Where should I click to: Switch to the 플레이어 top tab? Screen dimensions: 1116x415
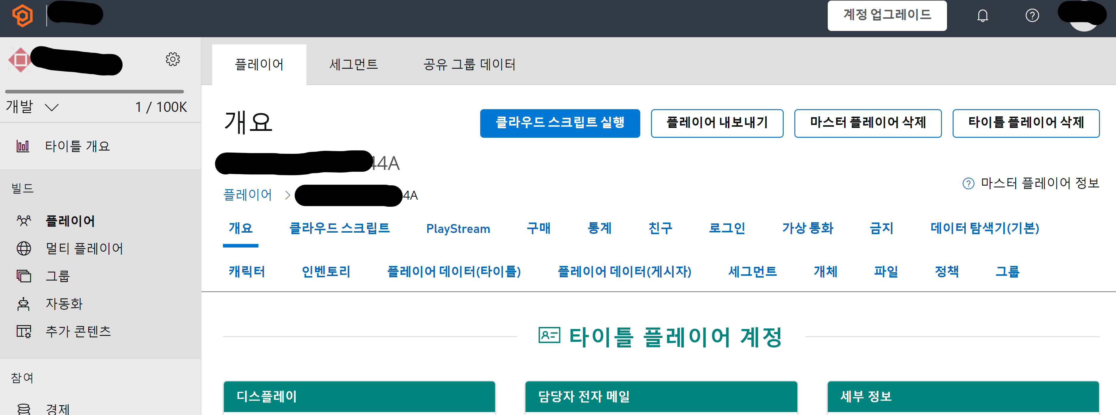(259, 65)
